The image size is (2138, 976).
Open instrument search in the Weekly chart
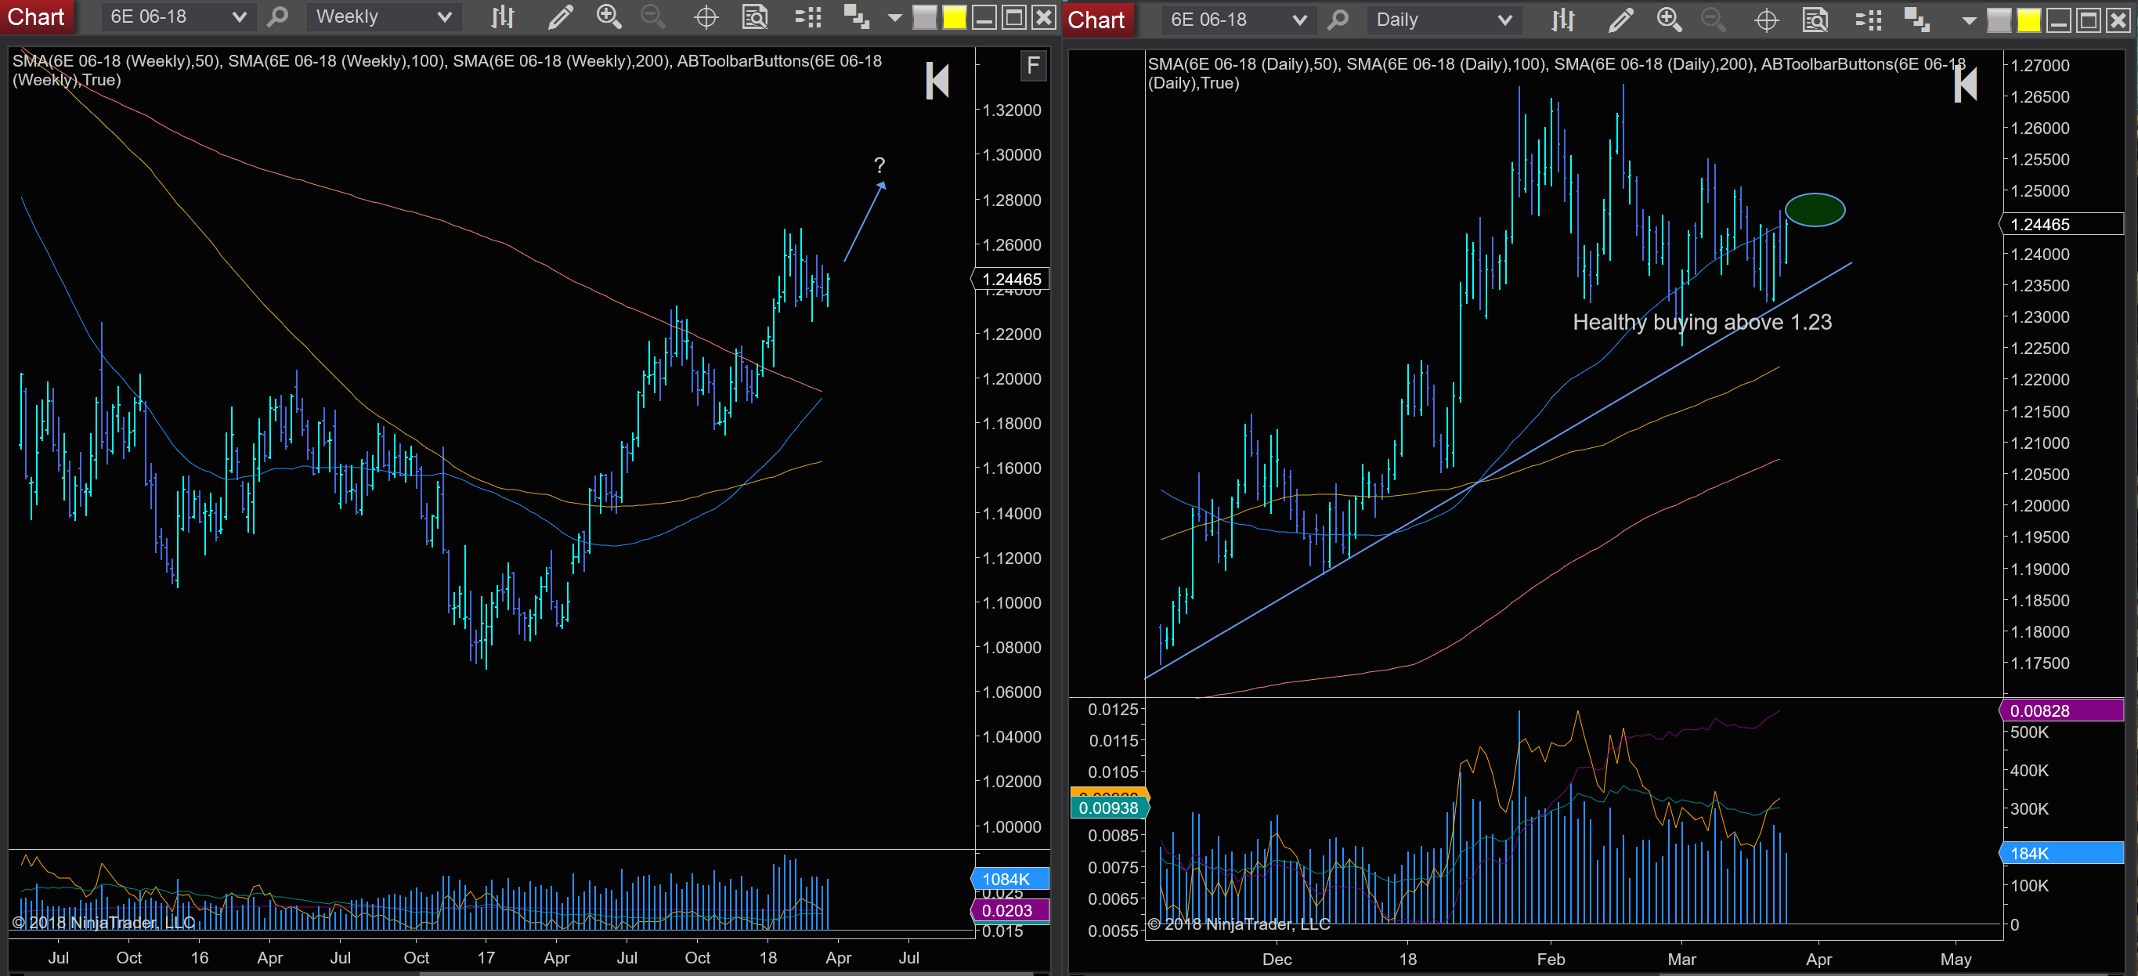pyautogui.click(x=278, y=16)
